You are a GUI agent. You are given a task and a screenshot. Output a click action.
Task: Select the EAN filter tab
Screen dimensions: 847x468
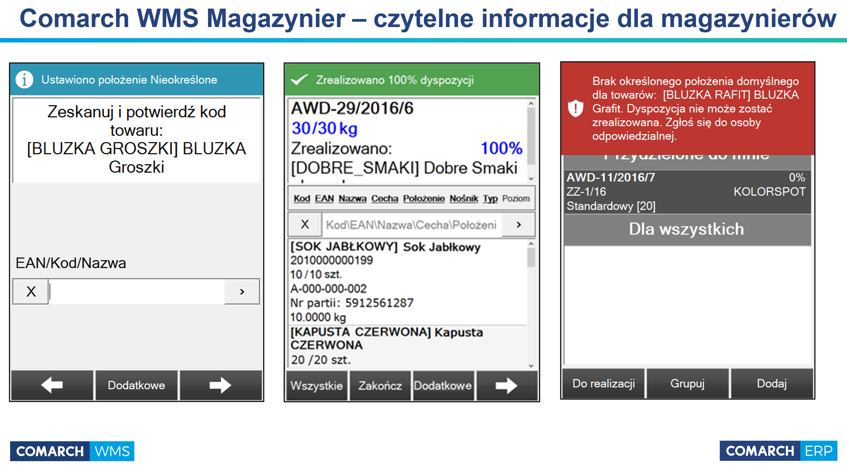pos(324,198)
